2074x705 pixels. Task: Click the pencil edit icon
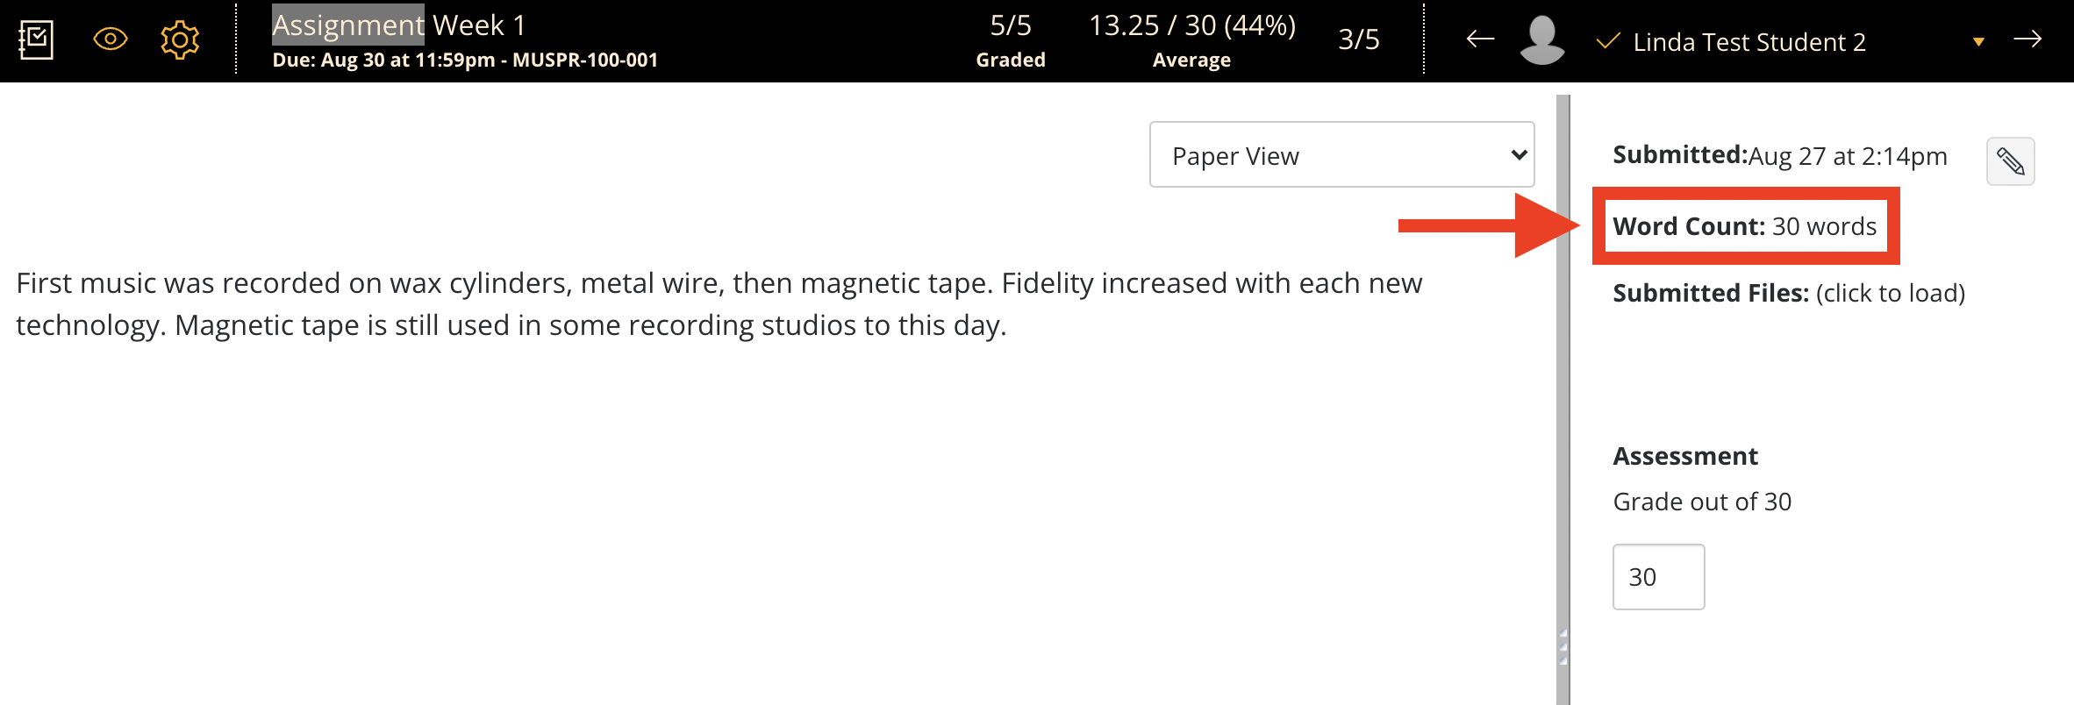[x=2010, y=161]
